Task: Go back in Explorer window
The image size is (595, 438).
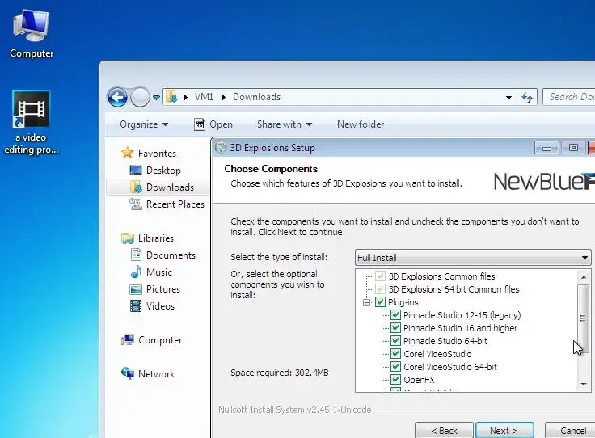Action: pos(117,98)
